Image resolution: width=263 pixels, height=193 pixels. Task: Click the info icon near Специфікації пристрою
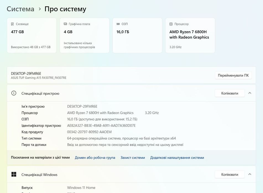[14, 93]
